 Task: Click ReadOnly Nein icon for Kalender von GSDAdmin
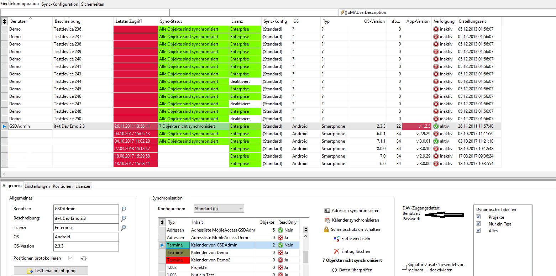point(280,245)
